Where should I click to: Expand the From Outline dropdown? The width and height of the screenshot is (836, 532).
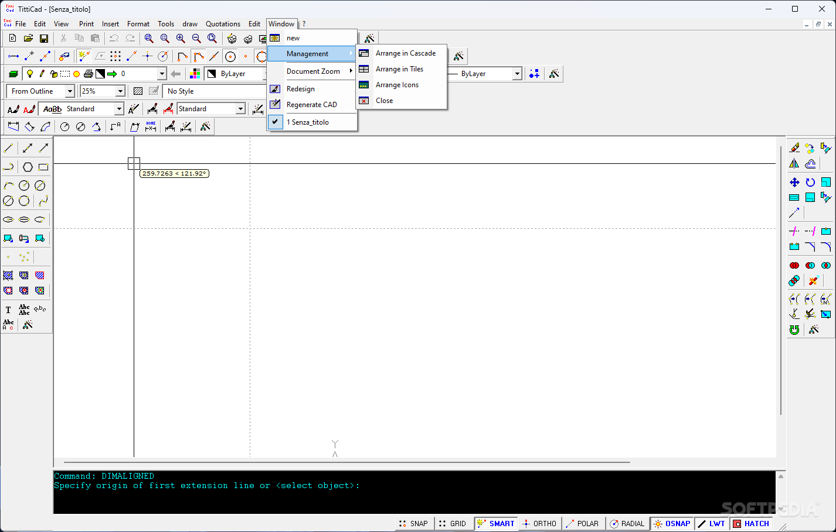[x=70, y=91]
